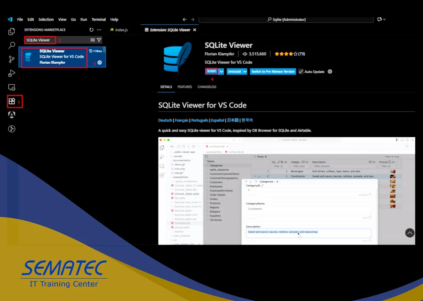This screenshot has height=301, width=423.
Task: Open the Deutsch translation link
Action: click(165, 120)
